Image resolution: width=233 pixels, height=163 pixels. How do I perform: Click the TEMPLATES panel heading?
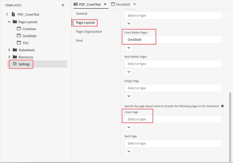(13, 5)
